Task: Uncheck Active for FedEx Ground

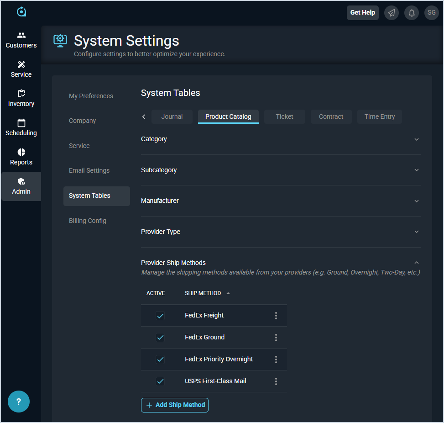Action: pos(160,338)
